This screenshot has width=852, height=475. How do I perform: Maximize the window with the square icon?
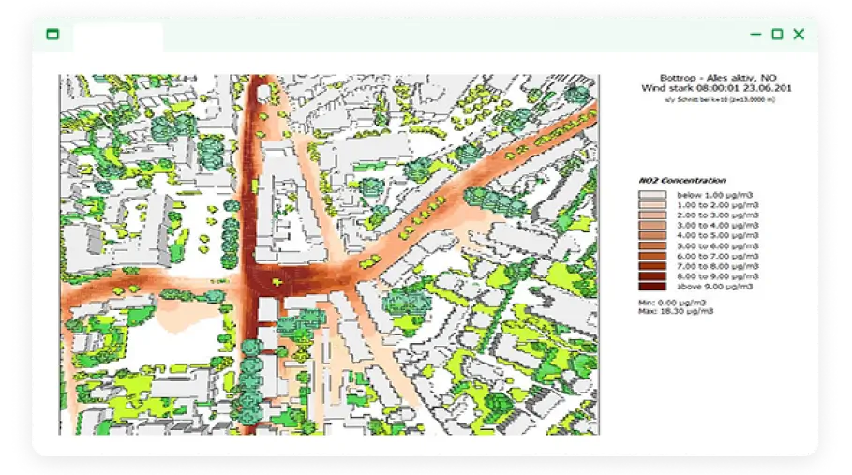click(778, 35)
